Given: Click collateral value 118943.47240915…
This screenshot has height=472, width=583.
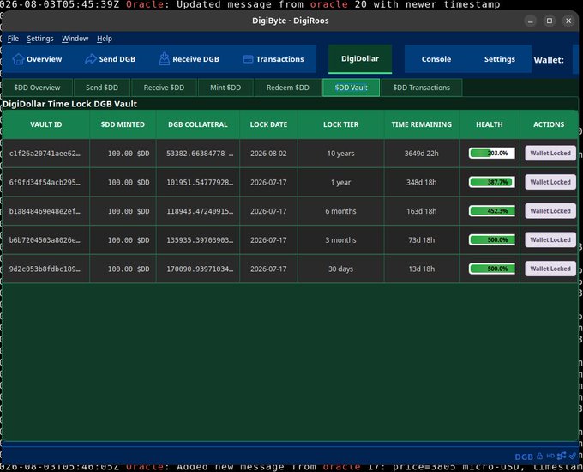Looking at the screenshot, I should point(200,211).
